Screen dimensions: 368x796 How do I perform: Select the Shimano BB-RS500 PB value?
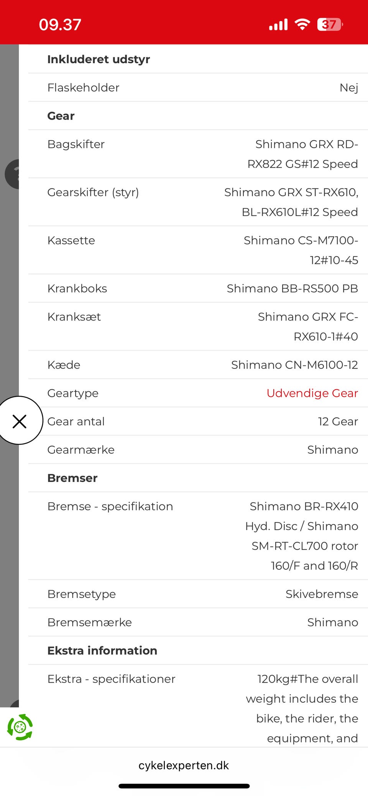(292, 288)
